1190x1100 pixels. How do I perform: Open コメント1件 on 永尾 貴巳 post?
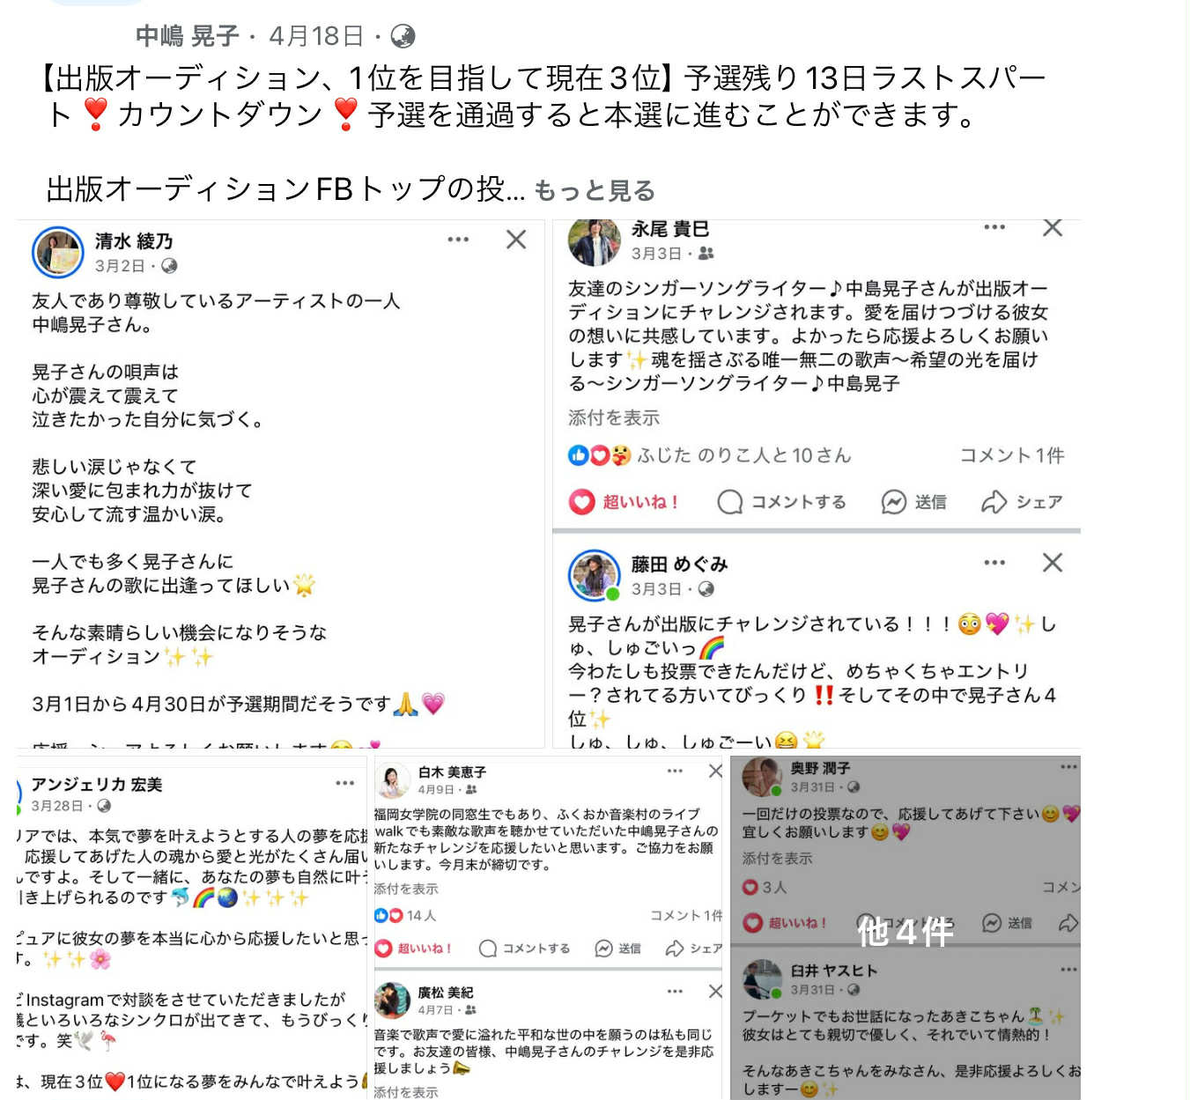coord(1012,455)
